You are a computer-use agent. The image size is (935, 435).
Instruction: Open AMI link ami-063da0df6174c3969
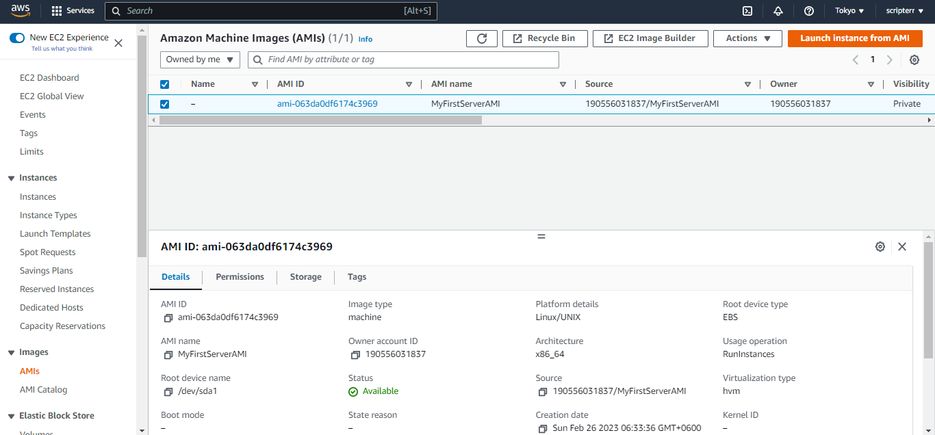327,104
